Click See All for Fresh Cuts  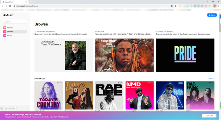point(212,79)
